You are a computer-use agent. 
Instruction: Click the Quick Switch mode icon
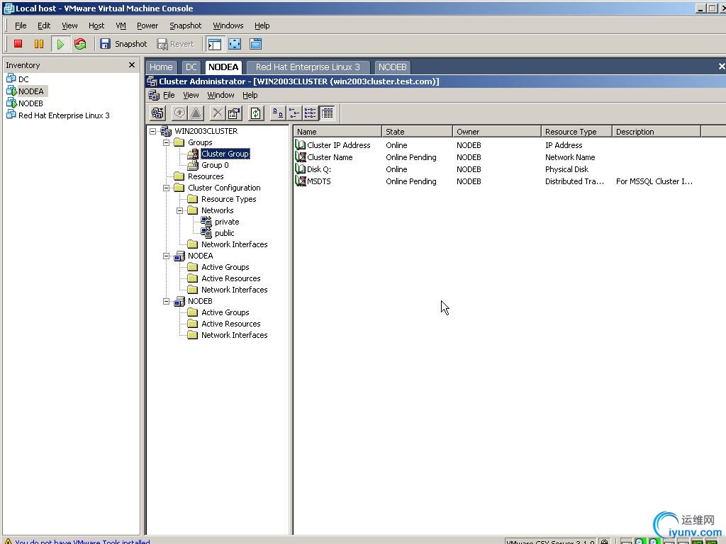click(255, 44)
